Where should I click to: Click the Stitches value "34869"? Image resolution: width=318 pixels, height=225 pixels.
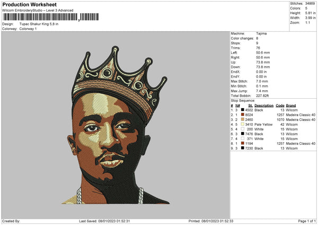click(310, 4)
